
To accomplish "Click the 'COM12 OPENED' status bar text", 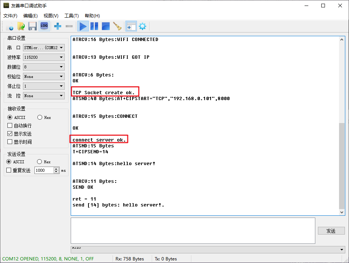I will coord(48,259).
